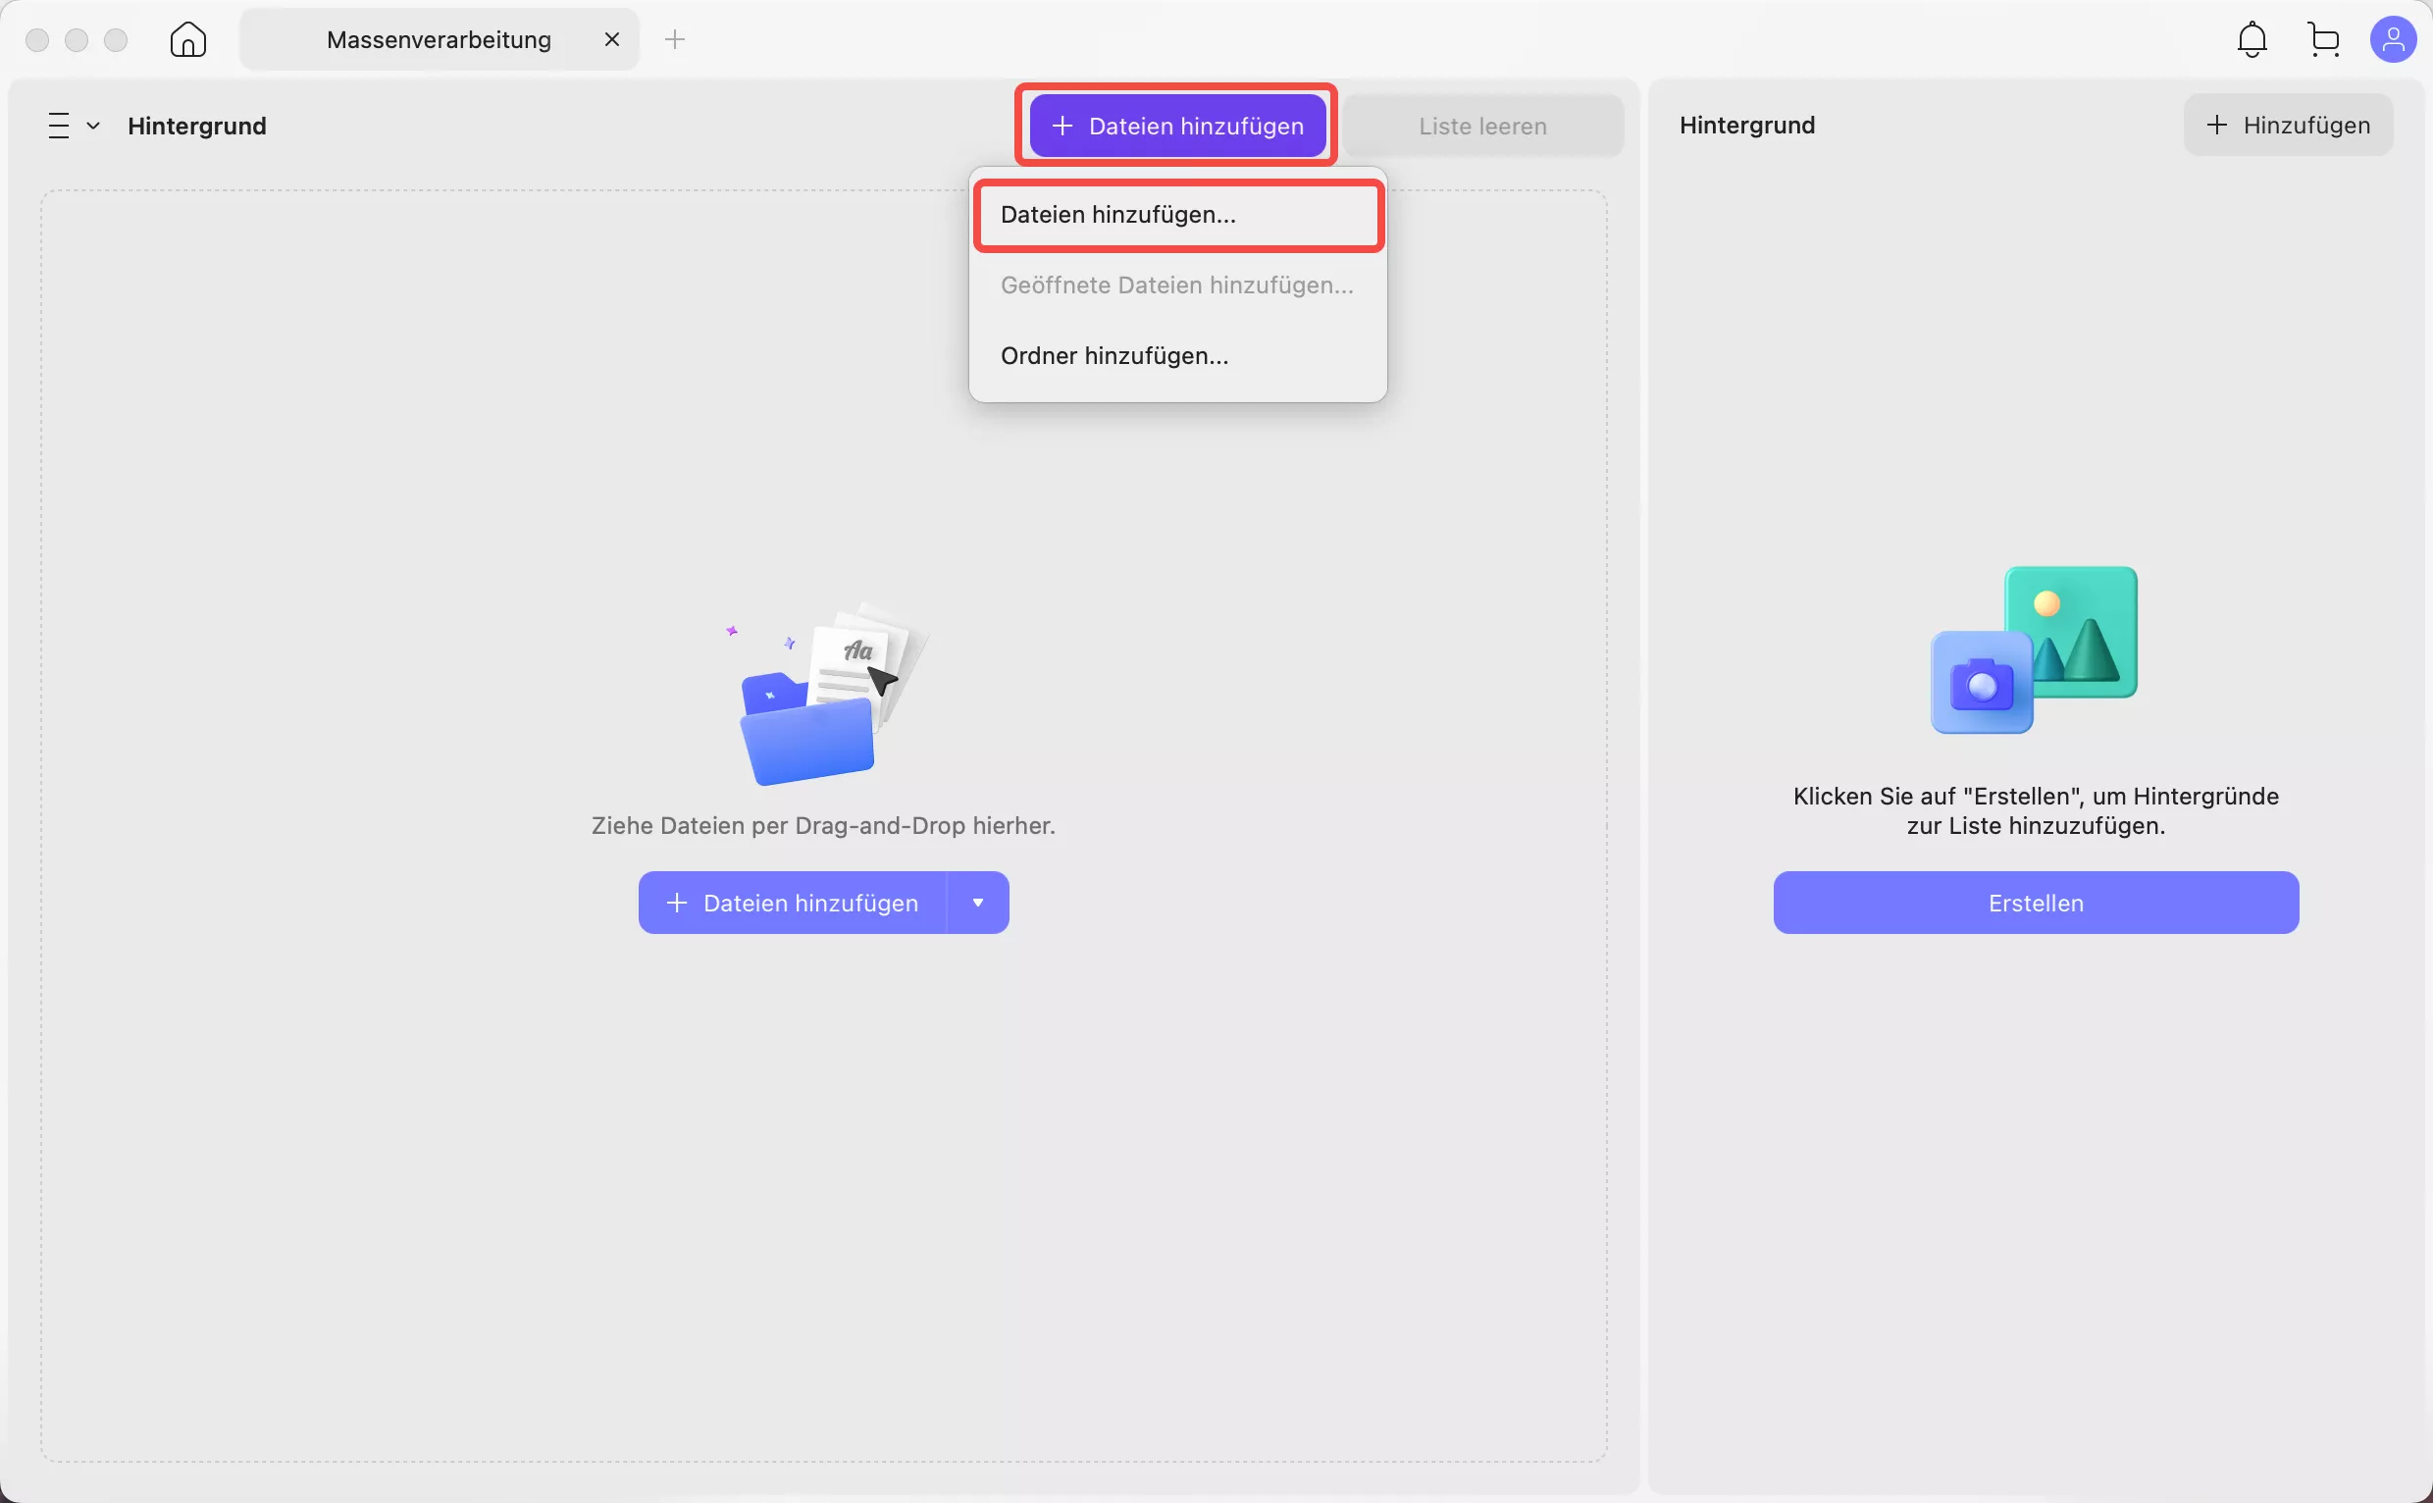The height and width of the screenshot is (1503, 2433).
Task: Click the Liste leeren button
Action: point(1483,127)
